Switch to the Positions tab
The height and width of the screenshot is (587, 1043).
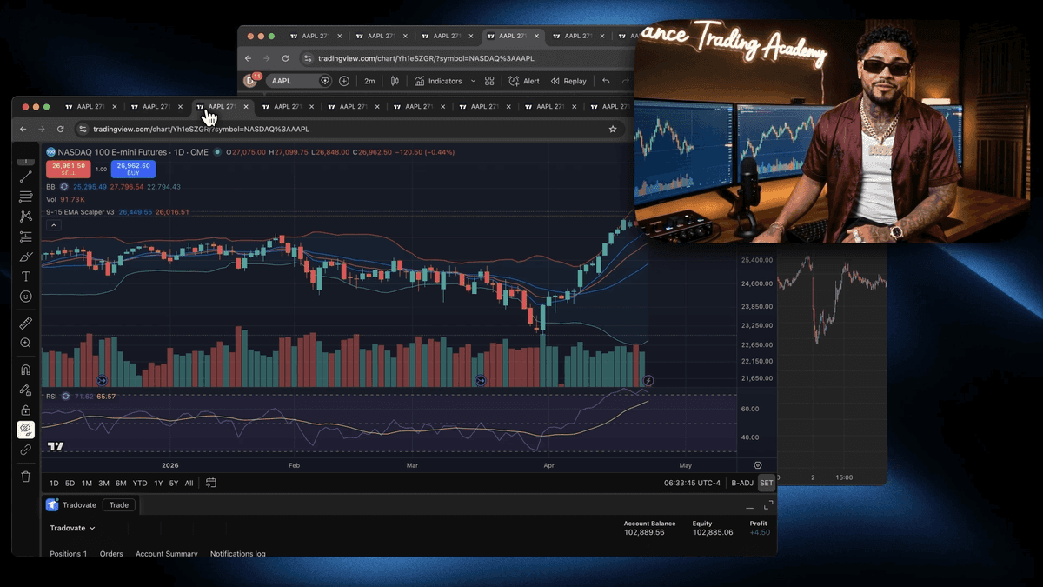[68, 554]
